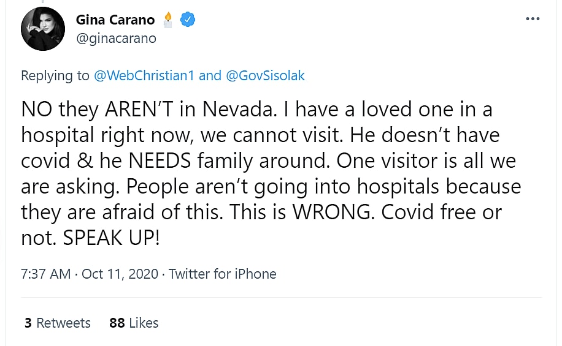Open the Twitter for iPhone source link
This screenshot has height=346, width=562.
point(223,274)
